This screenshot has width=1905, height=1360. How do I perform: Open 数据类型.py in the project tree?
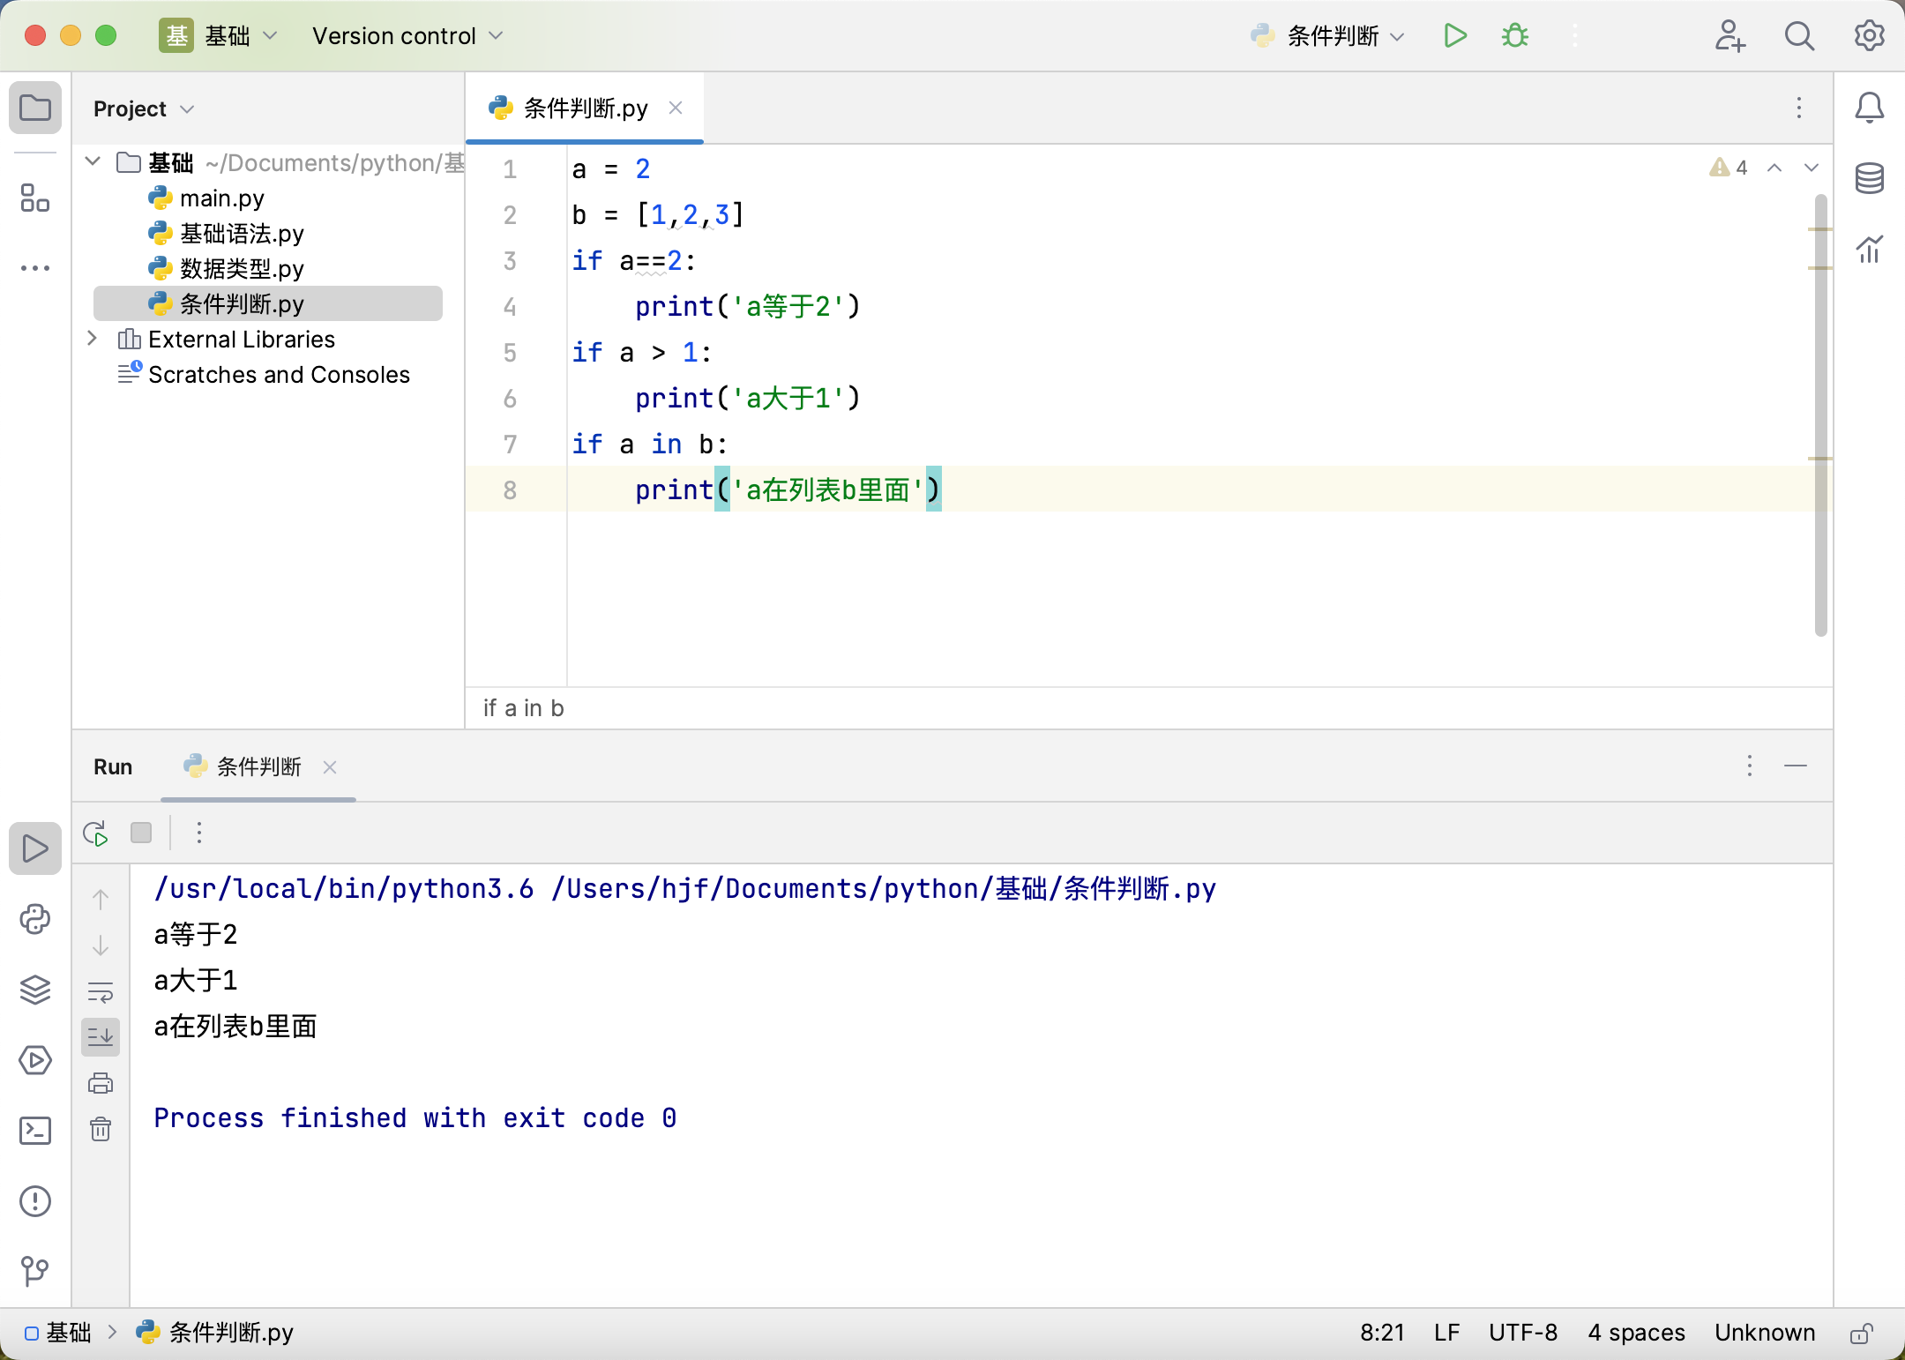click(242, 269)
